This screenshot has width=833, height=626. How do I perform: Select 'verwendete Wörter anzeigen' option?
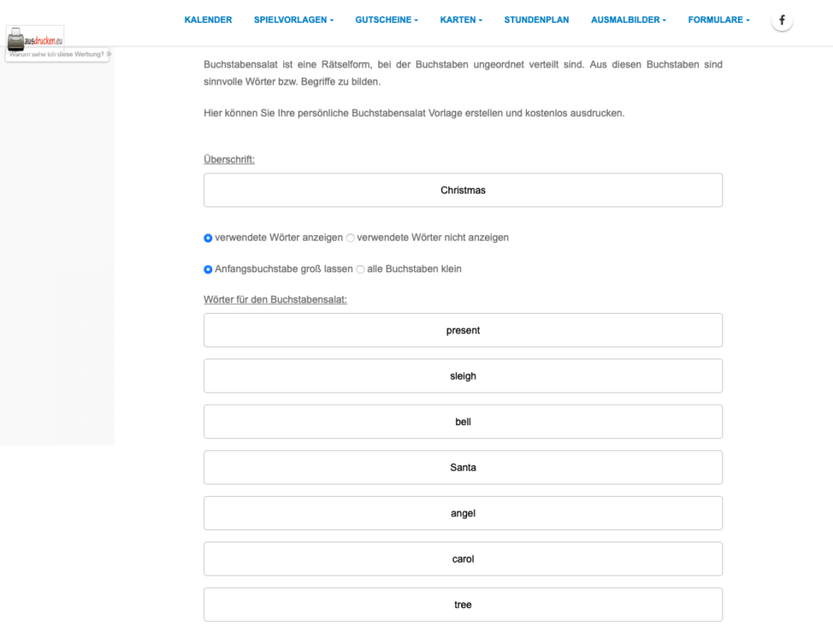(x=208, y=238)
